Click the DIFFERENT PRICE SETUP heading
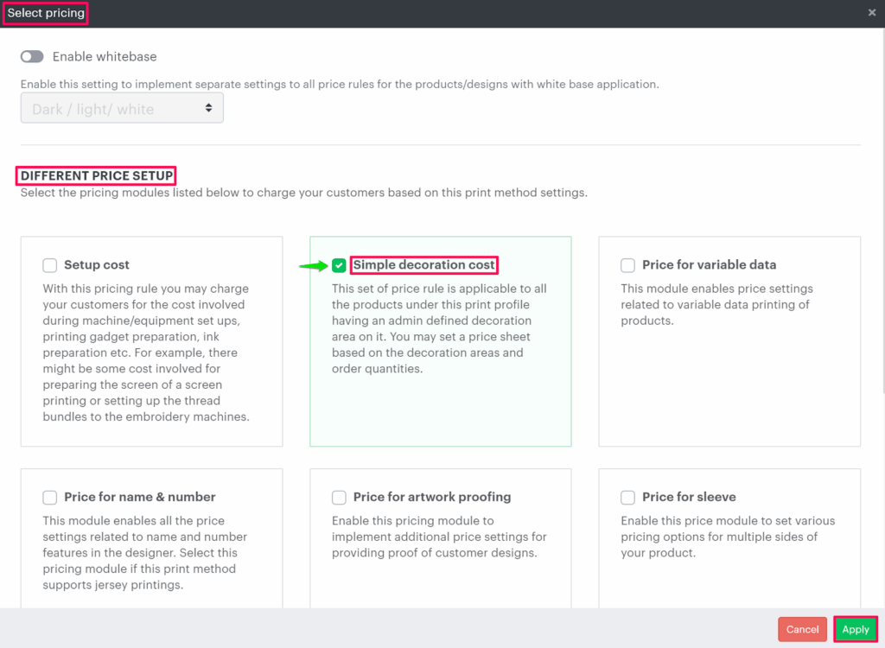The width and height of the screenshot is (885, 648). pyautogui.click(x=97, y=176)
